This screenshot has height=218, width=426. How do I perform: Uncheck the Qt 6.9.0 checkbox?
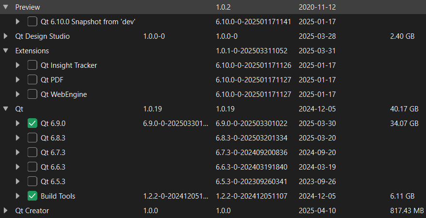[x=32, y=124]
